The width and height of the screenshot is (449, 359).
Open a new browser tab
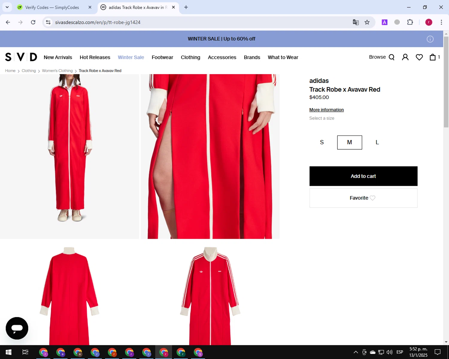pos(186,7)
